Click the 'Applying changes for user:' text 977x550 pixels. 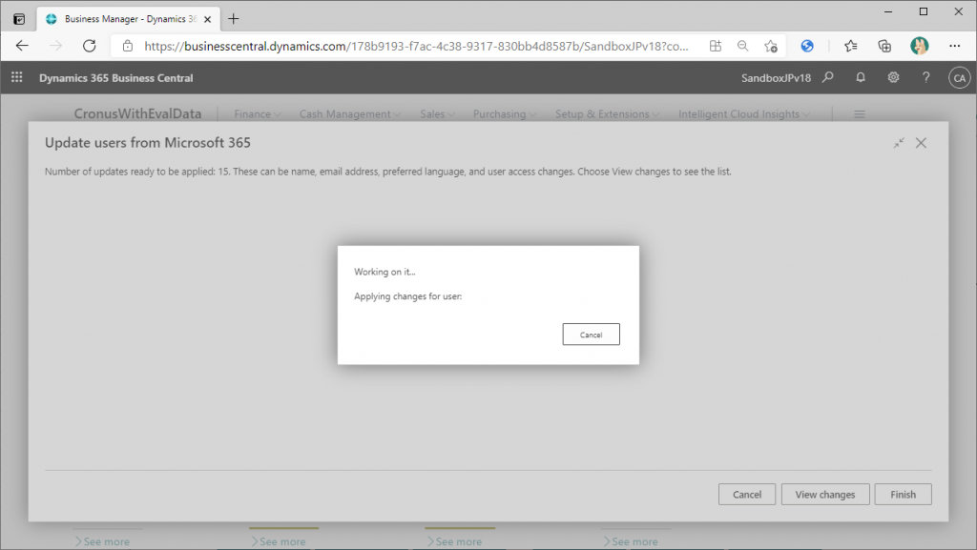[x=408, y=296]
